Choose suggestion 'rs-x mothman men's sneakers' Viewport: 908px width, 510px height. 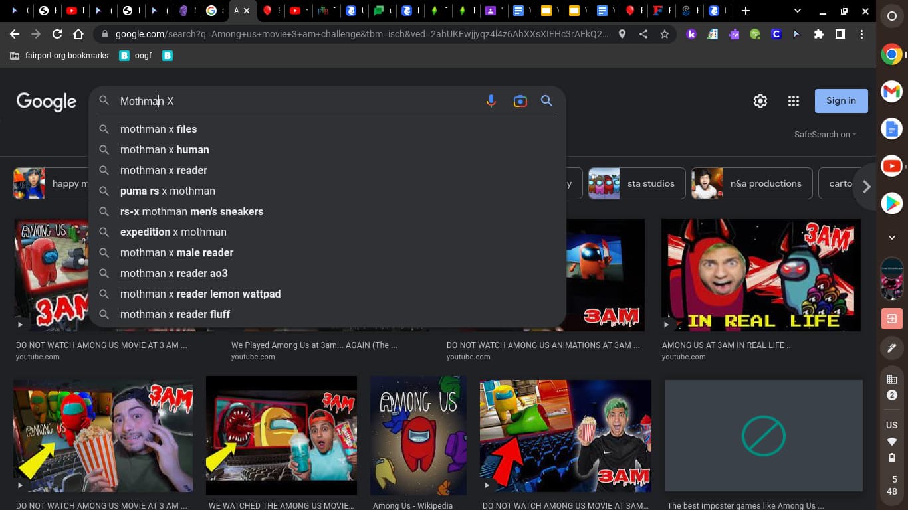(327, 211)
